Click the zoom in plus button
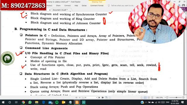The image size is (187, 105). point(183,97)
